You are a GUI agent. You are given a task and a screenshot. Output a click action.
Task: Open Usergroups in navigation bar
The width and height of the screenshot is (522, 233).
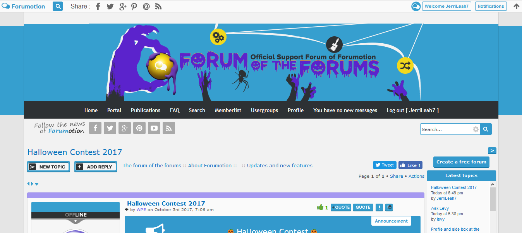click(x=264, y=110)
